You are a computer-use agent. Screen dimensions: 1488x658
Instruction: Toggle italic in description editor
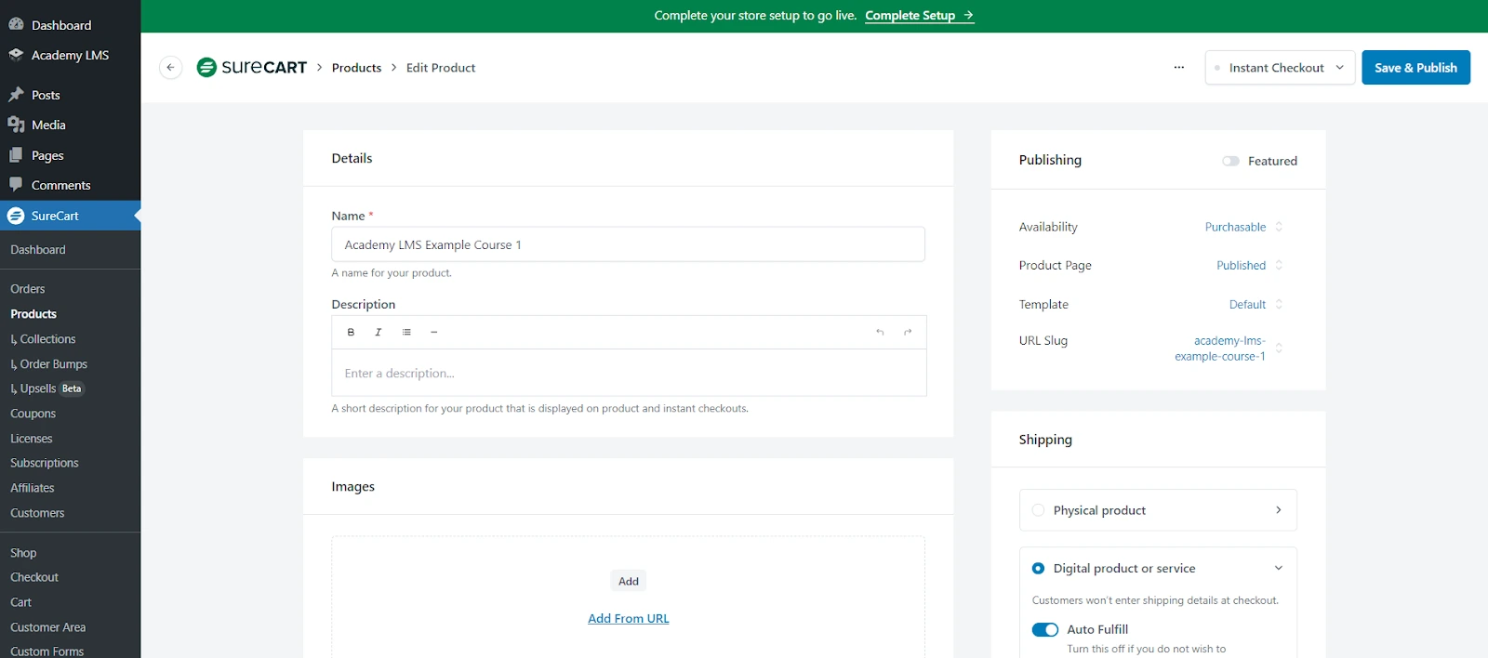[x=379, y=332]
